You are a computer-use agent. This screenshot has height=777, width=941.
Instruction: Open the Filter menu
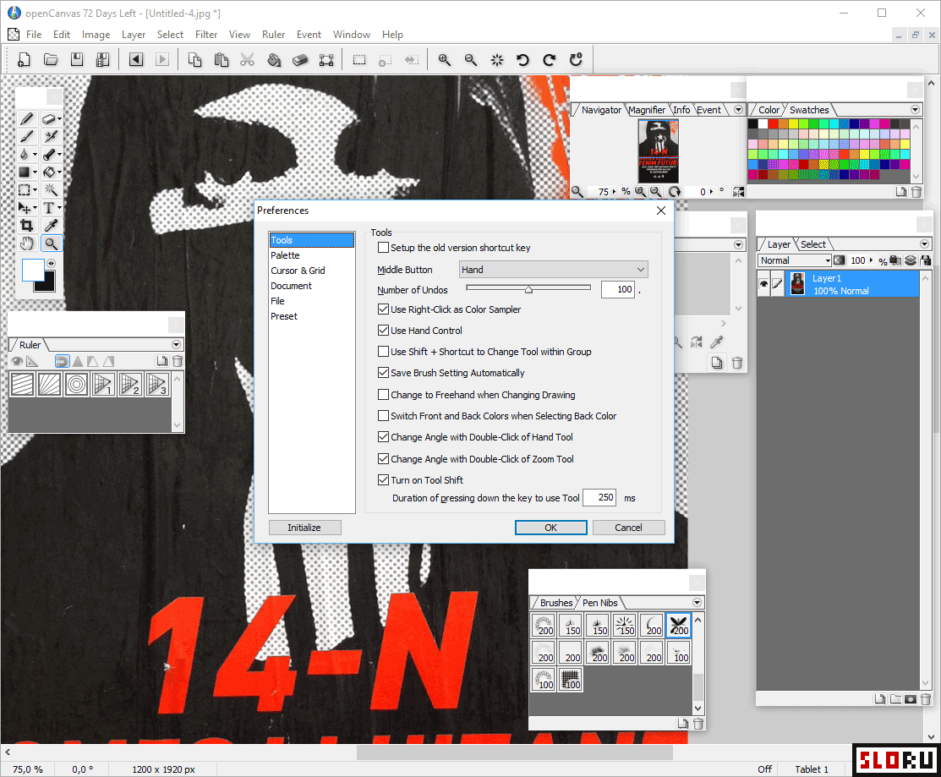[x=205, y=35]
